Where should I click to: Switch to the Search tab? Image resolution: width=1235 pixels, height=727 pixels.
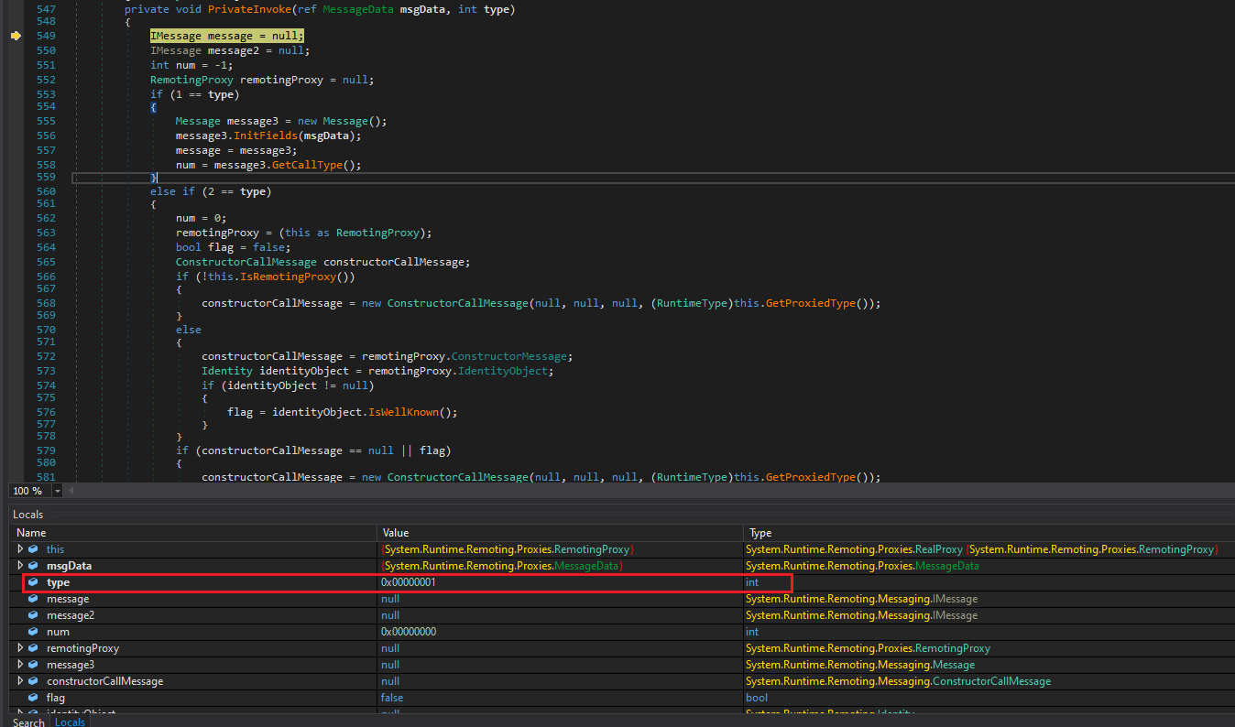pyautogui.click(x=28, y=722)
